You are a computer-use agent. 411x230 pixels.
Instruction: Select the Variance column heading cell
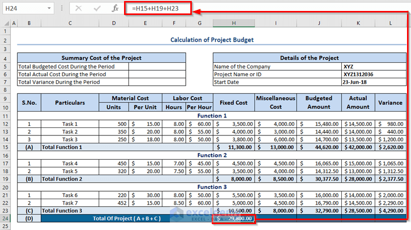[x=390, y=103]
